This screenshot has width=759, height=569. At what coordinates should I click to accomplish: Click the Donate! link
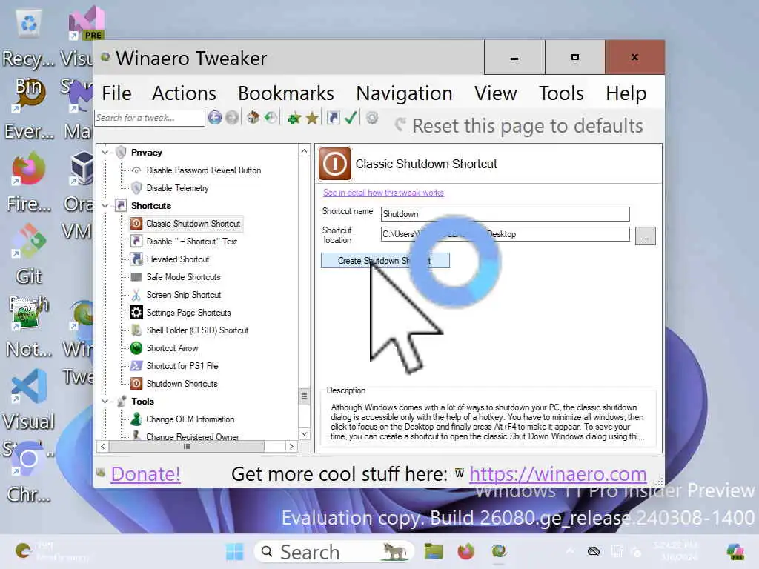(x=145, y=474)
